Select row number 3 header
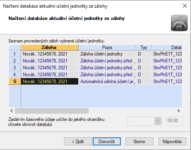 [x=15, y=68]
